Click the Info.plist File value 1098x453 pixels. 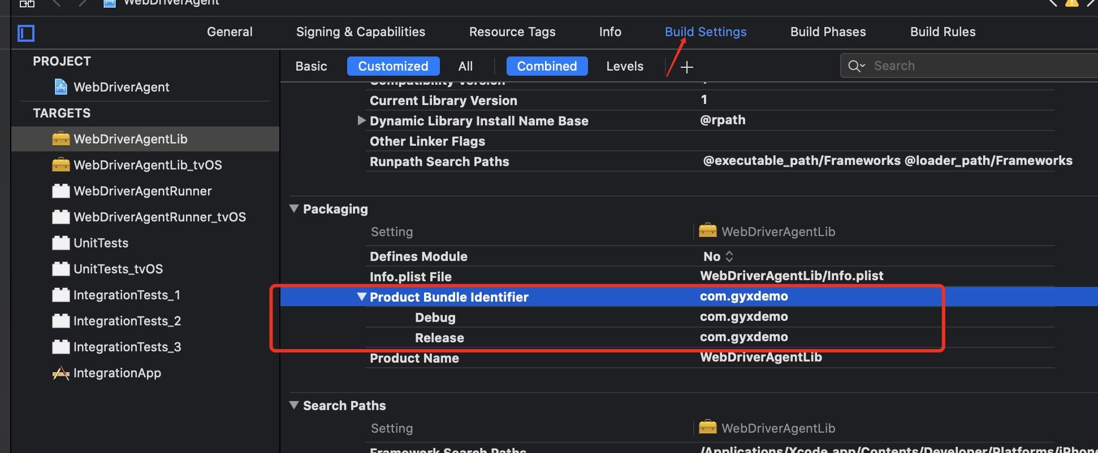pos(792,276)
